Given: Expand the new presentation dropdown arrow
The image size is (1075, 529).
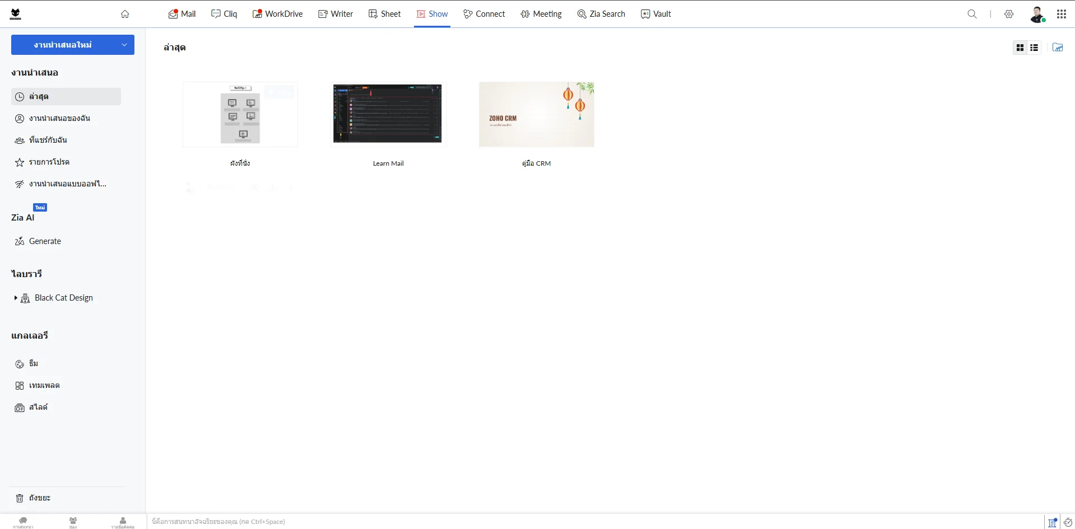Looking at the screenshot, I should pos(124,45).
